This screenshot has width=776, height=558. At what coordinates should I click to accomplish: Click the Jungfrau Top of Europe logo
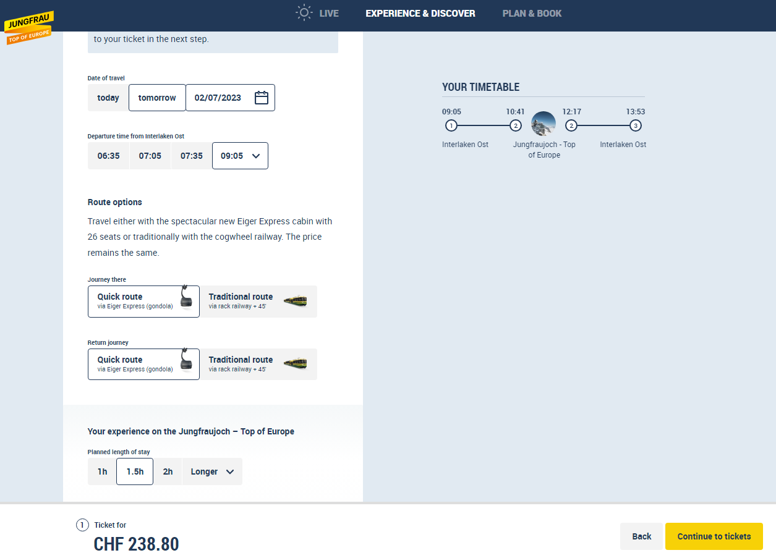[x=29, y=27]
